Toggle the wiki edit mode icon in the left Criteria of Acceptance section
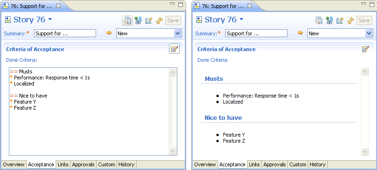 (x=174, y=49)
